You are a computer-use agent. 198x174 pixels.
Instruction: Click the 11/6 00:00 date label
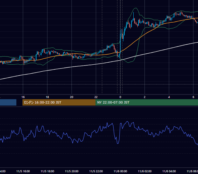coord(120,171)
